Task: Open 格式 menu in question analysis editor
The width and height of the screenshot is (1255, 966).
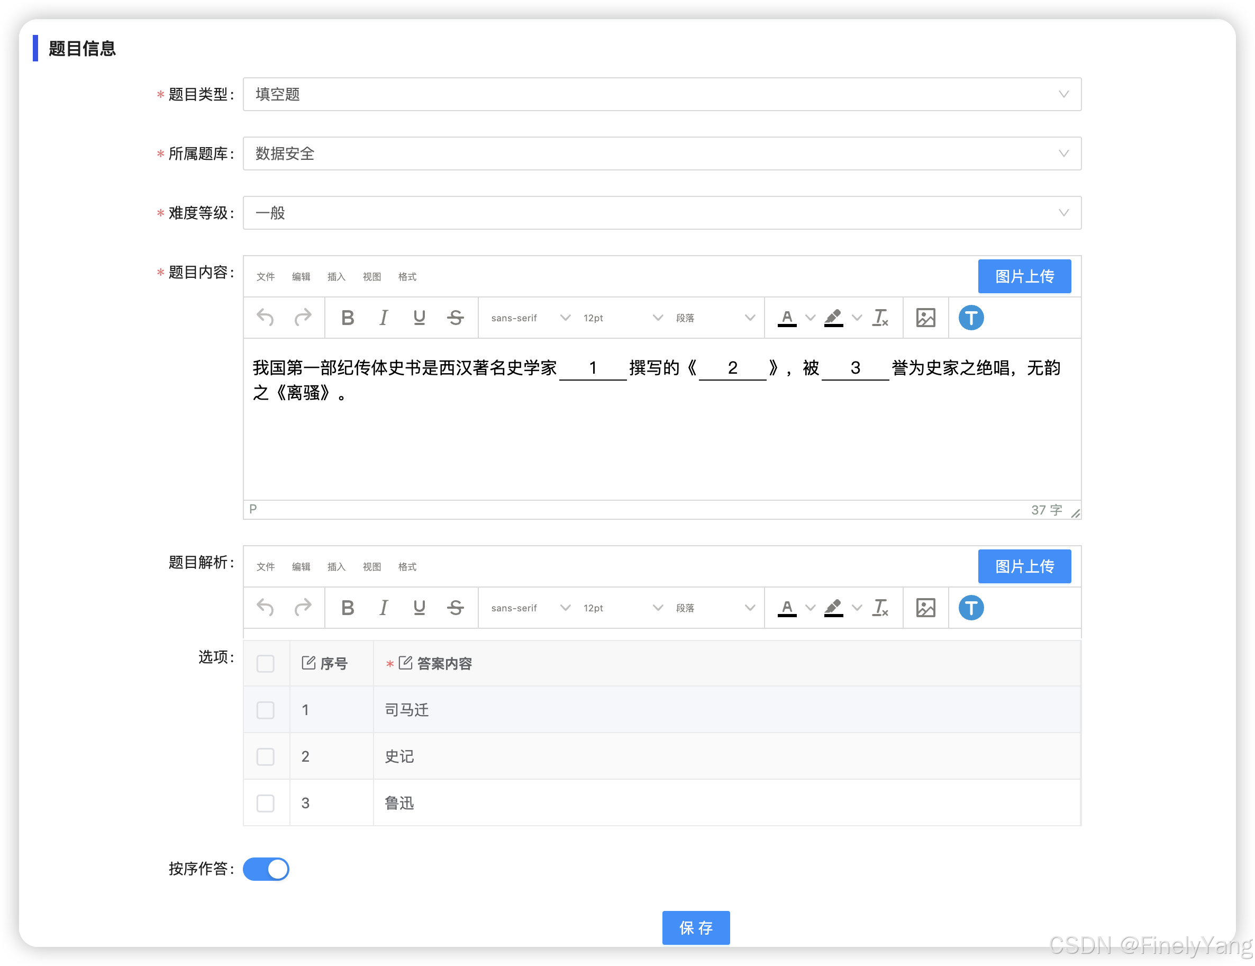Action: [x=407, y=566]
